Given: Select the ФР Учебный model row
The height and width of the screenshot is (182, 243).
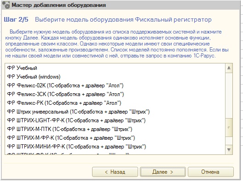Looking at the screenshot, I should coord(115,68).
